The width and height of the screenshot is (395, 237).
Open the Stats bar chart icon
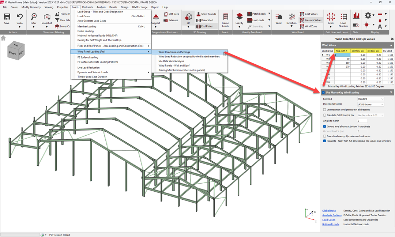coord(356,15)
